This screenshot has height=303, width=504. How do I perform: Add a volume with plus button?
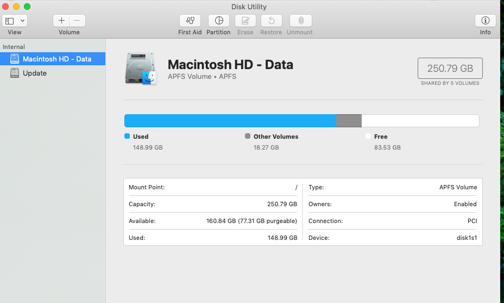[x=61, y=21]
